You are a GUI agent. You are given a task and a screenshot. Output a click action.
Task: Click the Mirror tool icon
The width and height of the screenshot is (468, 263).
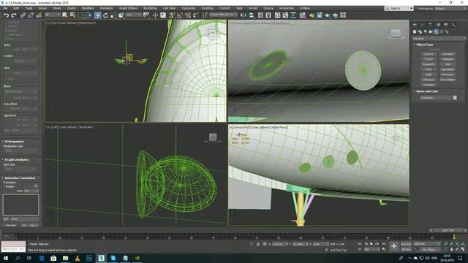[244, 15]
